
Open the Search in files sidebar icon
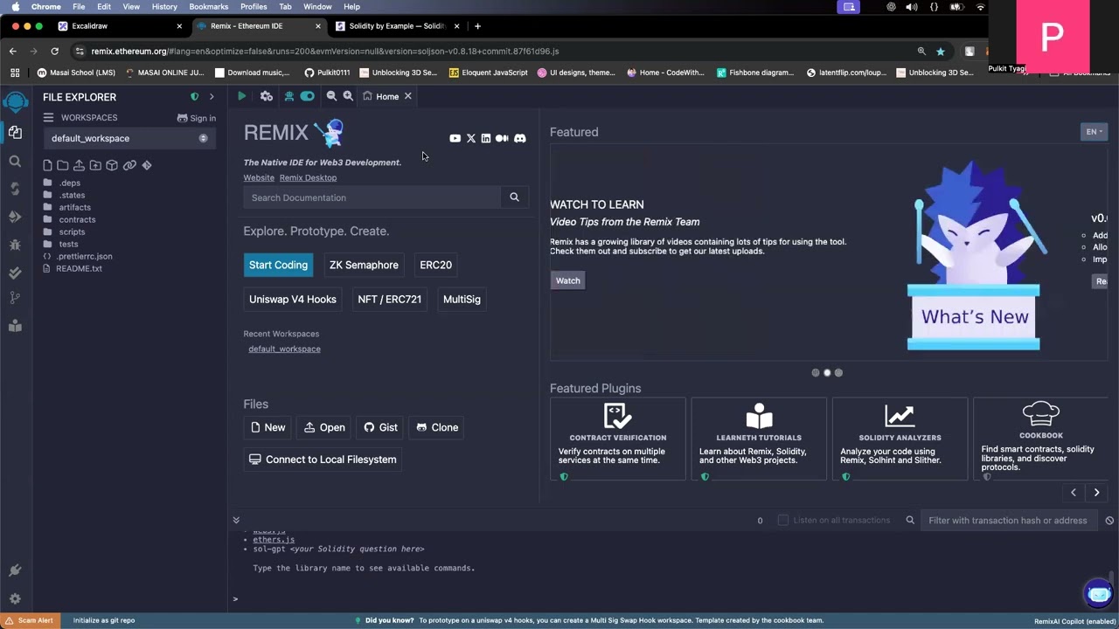coord(15,162)
